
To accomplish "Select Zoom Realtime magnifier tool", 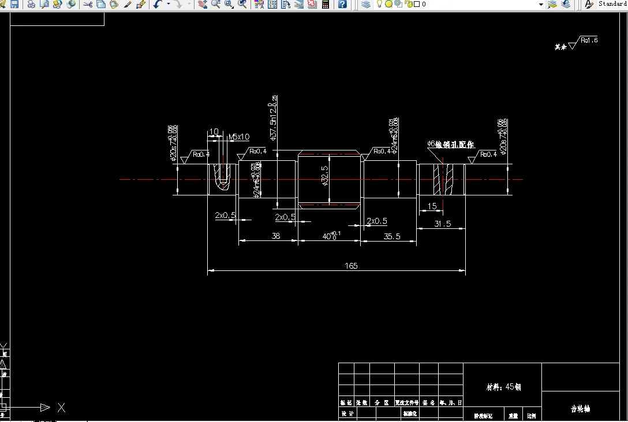I will (x=216, y=4).
